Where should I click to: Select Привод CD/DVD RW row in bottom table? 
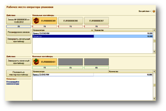click(93, 75)
